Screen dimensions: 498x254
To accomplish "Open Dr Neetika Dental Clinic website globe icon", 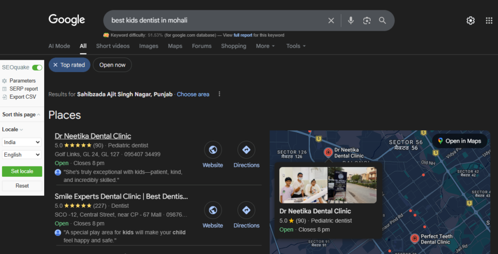I will tap(213, 150).
